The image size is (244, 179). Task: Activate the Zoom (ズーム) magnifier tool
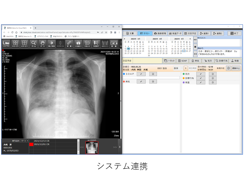34,44
